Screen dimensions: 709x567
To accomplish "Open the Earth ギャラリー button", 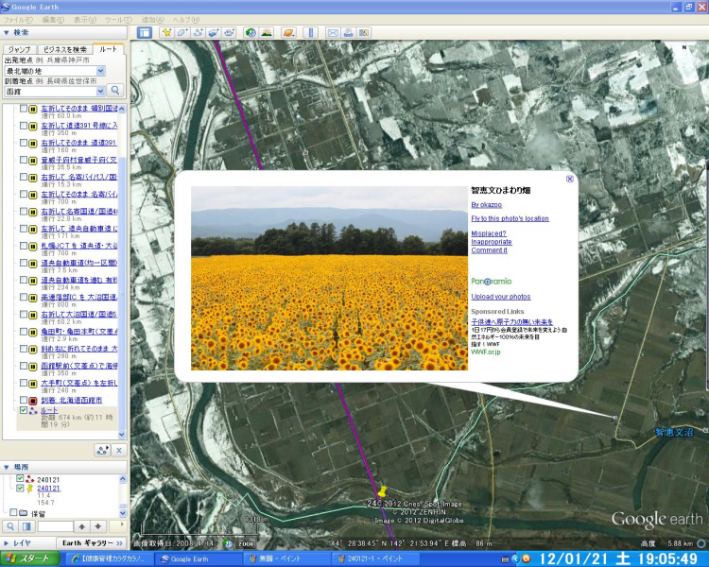I will pyautogui.click(x=92, y=543).
